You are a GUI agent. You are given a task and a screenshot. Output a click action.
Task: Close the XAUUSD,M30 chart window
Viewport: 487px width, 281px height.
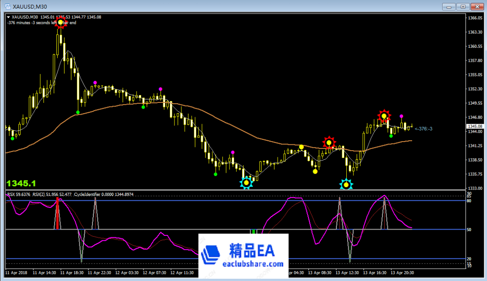click(x=476, y=7)
